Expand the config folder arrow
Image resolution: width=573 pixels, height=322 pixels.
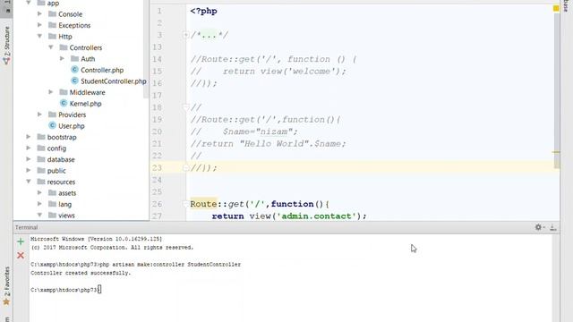tap(29, 148)
